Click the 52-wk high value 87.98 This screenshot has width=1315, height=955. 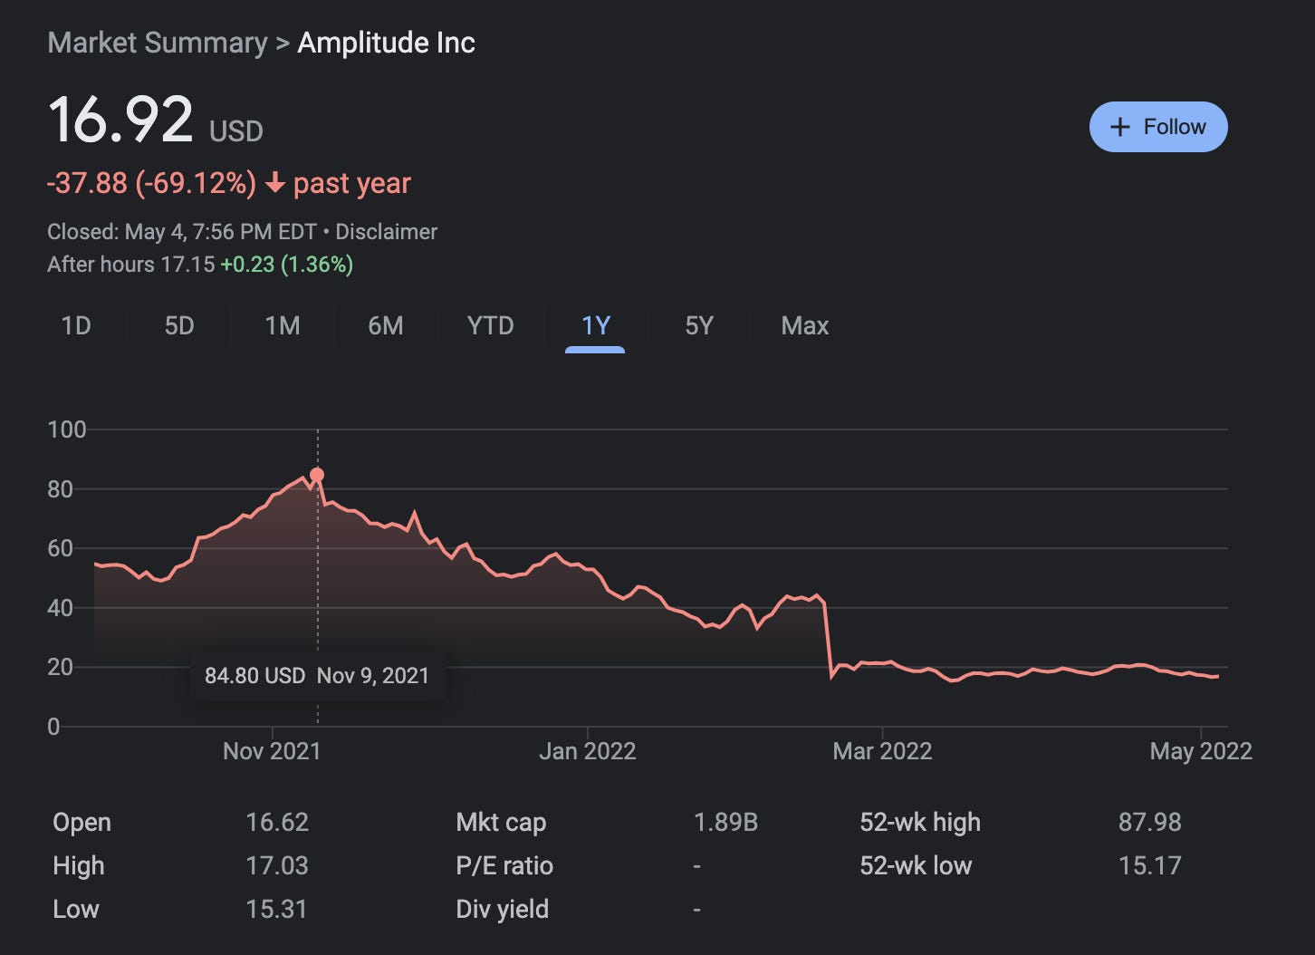tap(1150, 823)
